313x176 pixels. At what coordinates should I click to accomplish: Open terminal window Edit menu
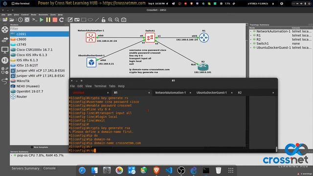point(80,86)
